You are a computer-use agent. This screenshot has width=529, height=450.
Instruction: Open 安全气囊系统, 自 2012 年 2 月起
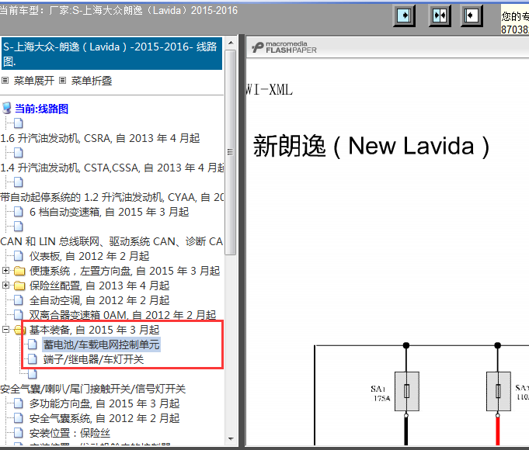[104, 418]
